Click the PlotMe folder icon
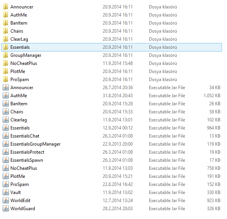 pos(5,71)
